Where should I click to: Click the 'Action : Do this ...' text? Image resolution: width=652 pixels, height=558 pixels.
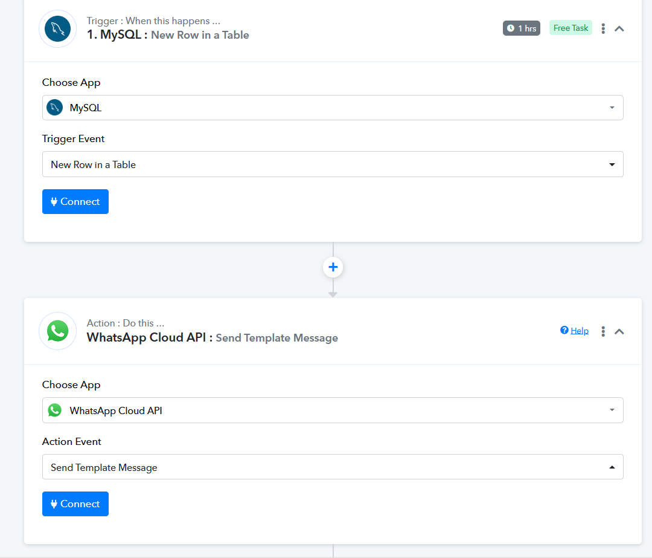tap(125, 323)
